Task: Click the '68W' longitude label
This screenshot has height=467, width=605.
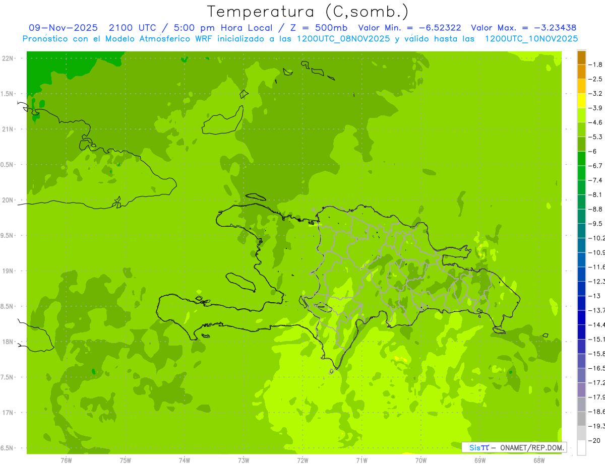Action: tap(539, 460)
